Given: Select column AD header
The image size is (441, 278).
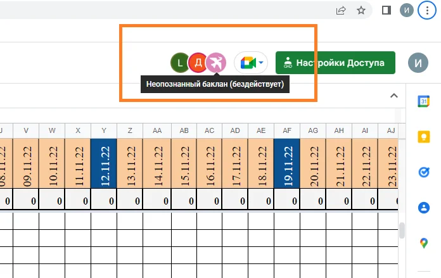Looking at the screenshot, I should pos(235,130).
